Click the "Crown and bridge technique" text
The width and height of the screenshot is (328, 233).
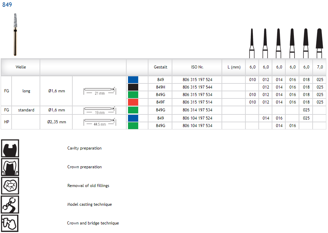[x=93, y=223]
